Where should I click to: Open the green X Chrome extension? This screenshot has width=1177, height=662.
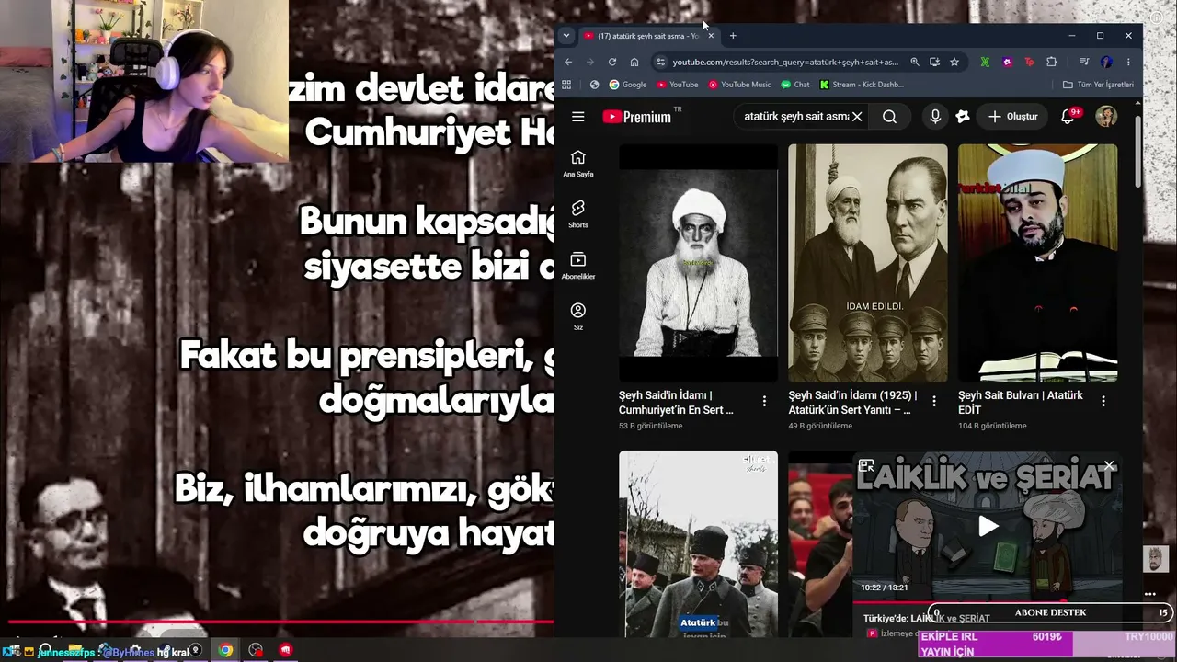tap(985, 62)
